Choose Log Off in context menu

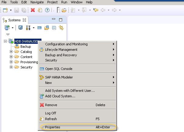[77, 113]
